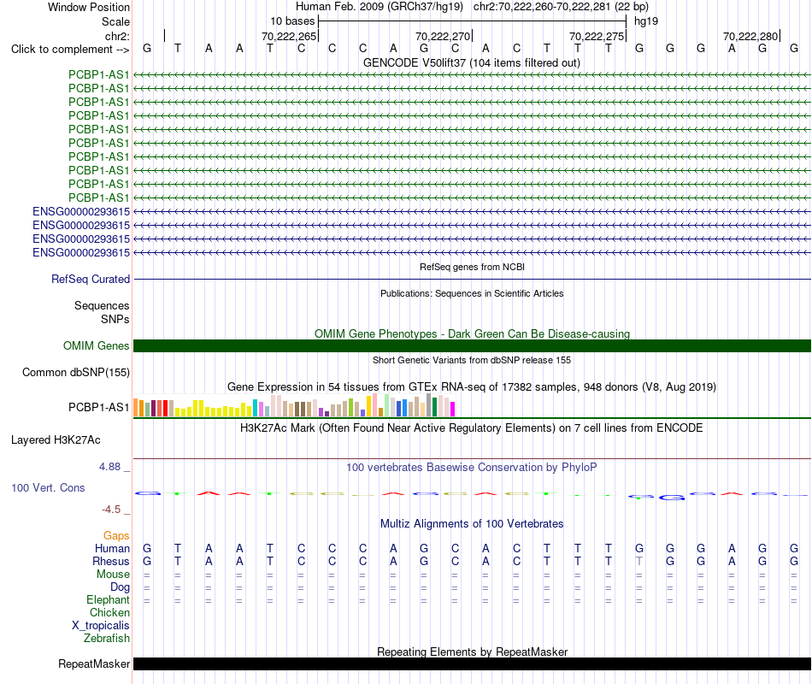Click the 70,222,275 ruler position marker
The height and width of the screenshot is (684, 812).
[596, 36]
